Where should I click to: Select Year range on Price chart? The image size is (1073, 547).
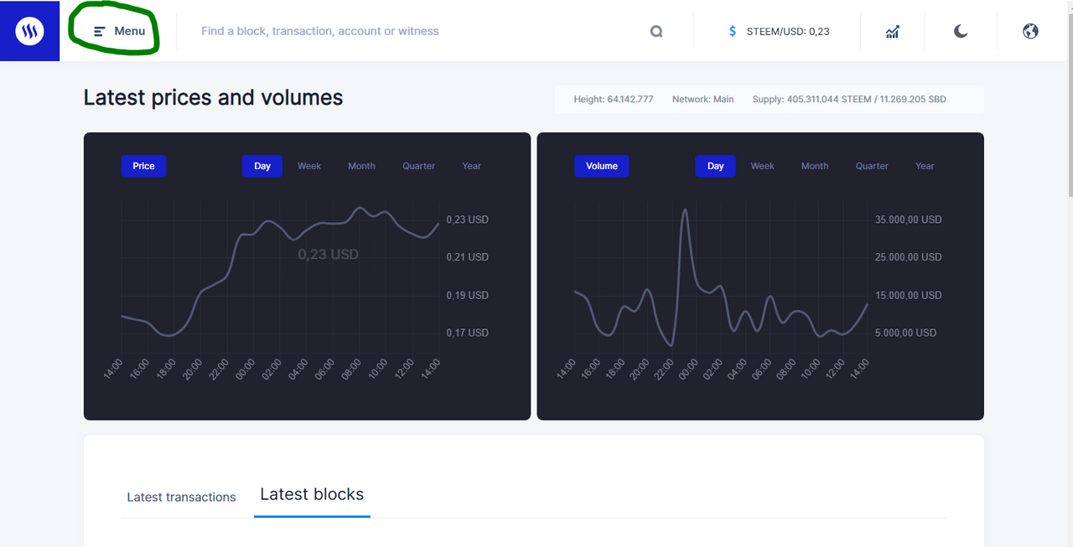472,166
